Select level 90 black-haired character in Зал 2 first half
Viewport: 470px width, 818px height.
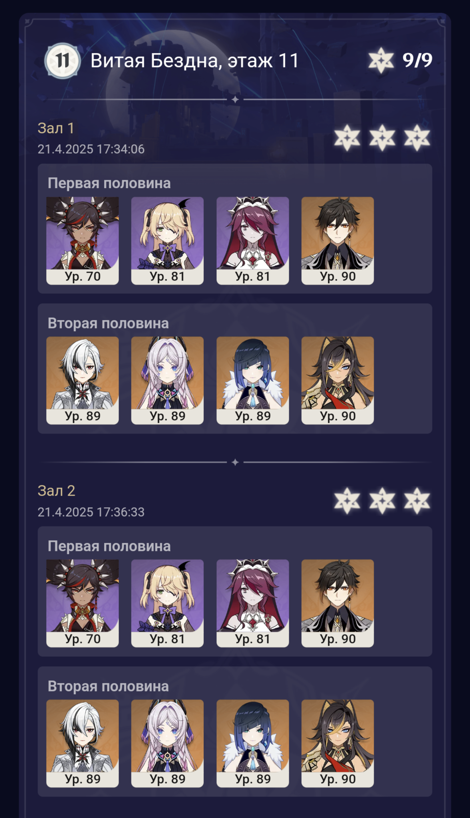pos(338,603)
